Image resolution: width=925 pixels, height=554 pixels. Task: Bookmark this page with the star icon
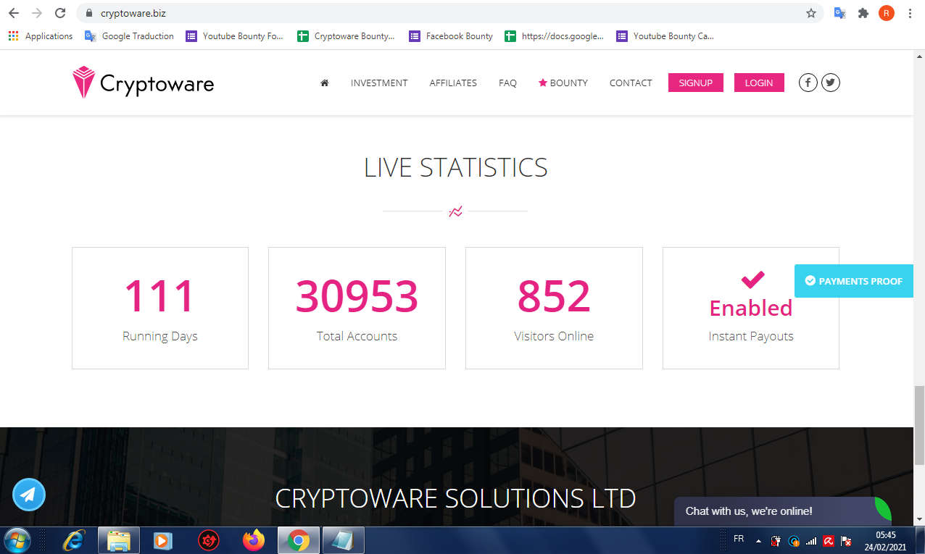click(x=811, y=13)
